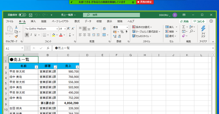Click the Merge and Center icon
This screenshot has width=219, height=114.
104,35
